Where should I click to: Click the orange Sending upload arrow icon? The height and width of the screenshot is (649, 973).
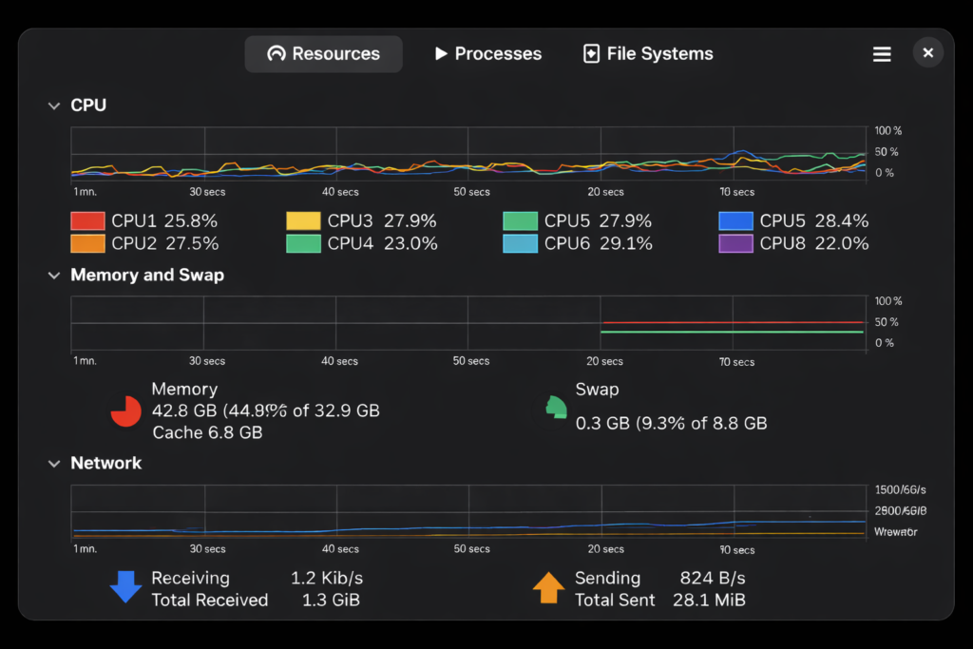tap(548, 587)
